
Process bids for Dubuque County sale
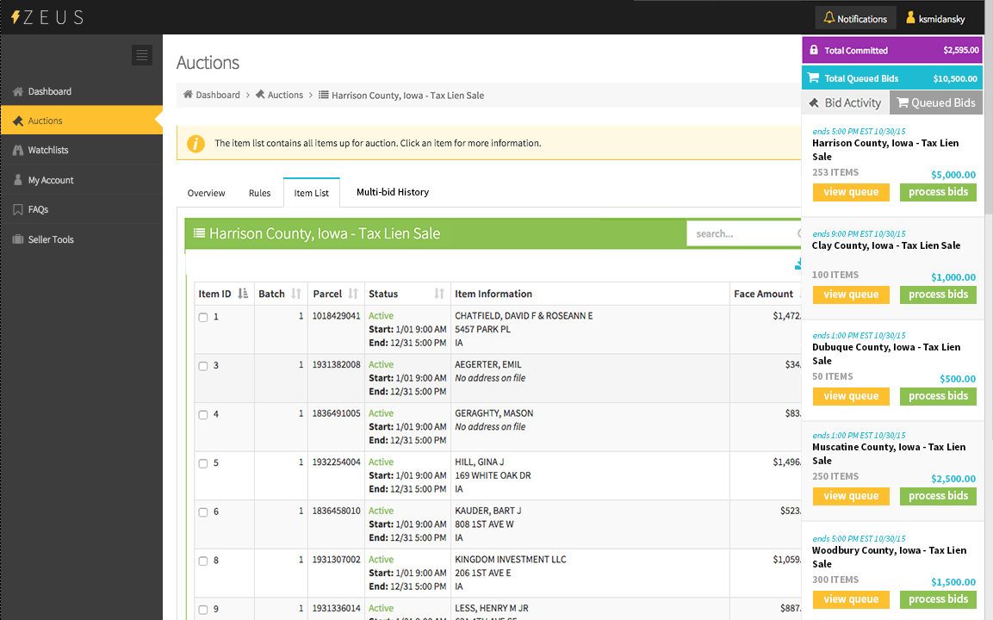point(938,396)
